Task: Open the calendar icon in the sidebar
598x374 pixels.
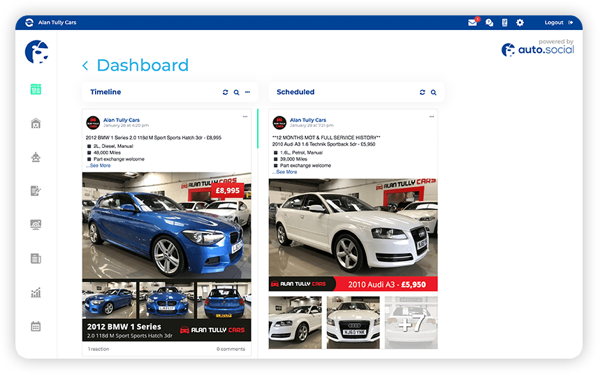Action: (36, 327)
